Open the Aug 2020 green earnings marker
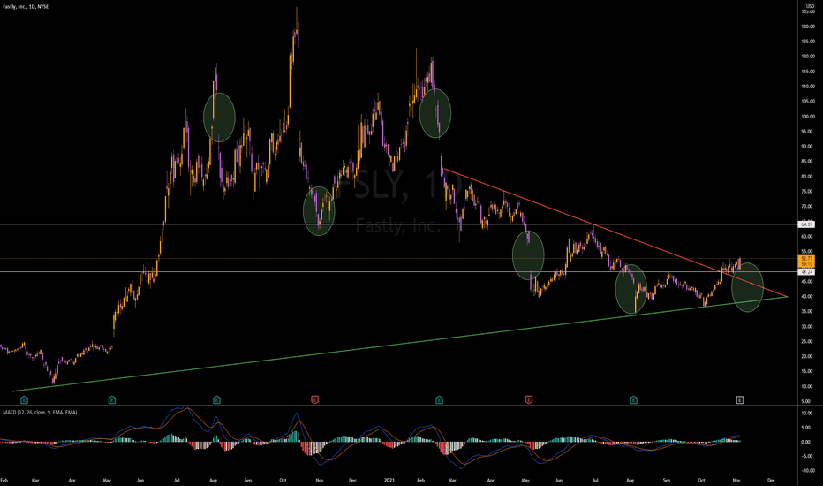This screenshot has height=486, width=823. tap(216, 400)
